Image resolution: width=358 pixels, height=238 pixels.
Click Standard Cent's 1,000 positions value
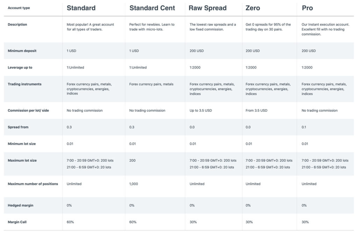tap(134, 184)
